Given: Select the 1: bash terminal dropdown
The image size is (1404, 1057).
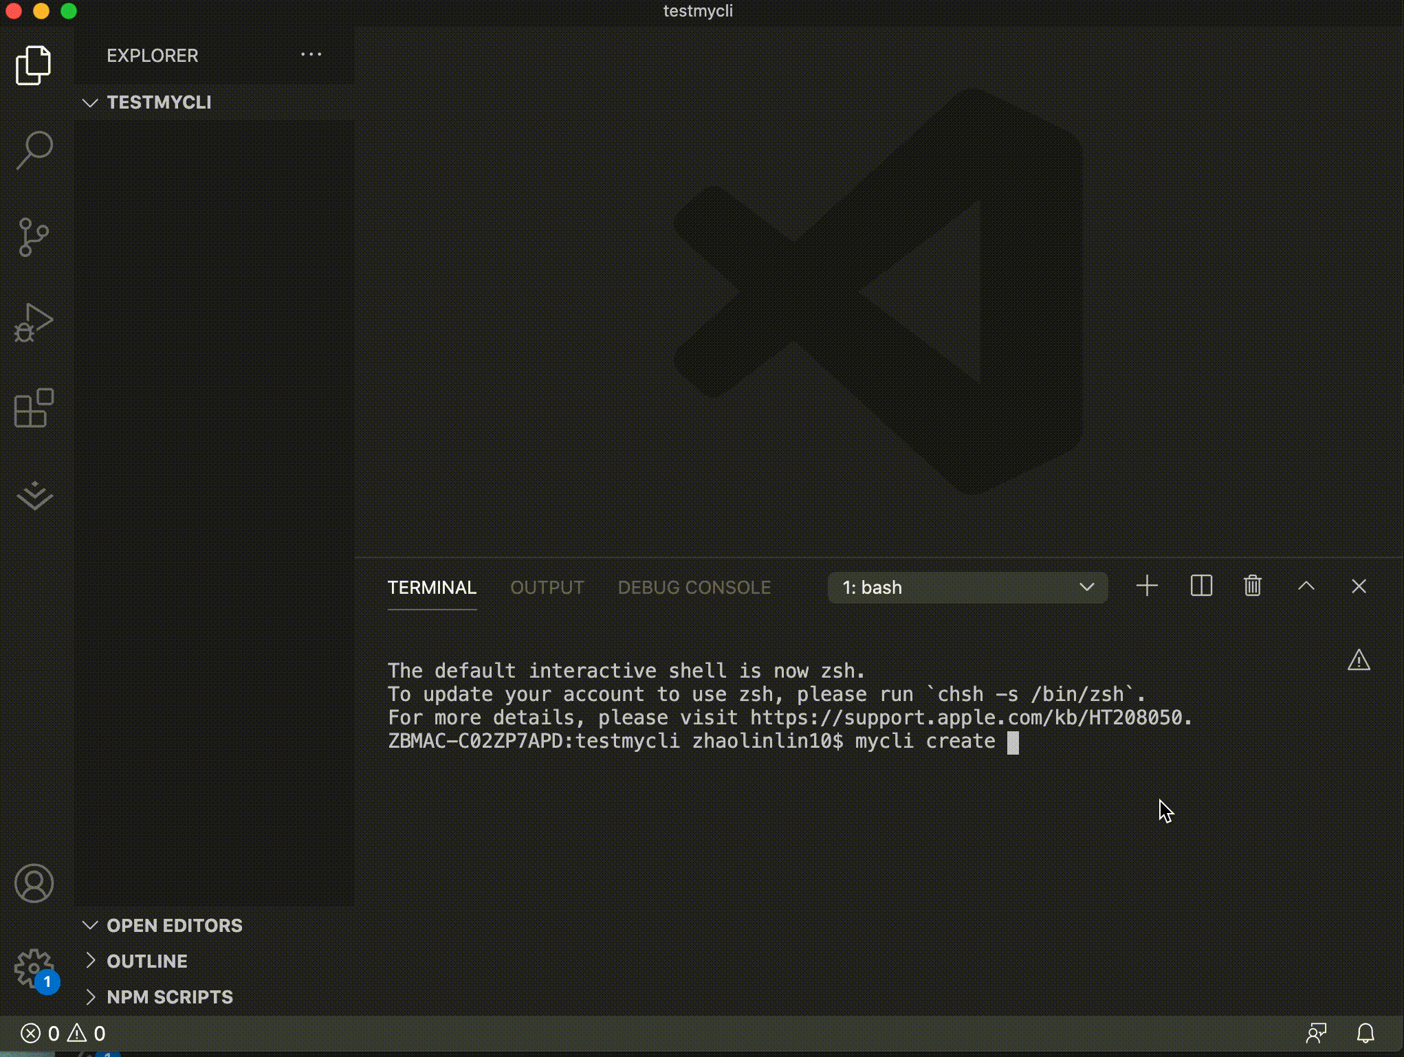Looking at the screenshot, I should pyautogui.click(x=967, y=588).
